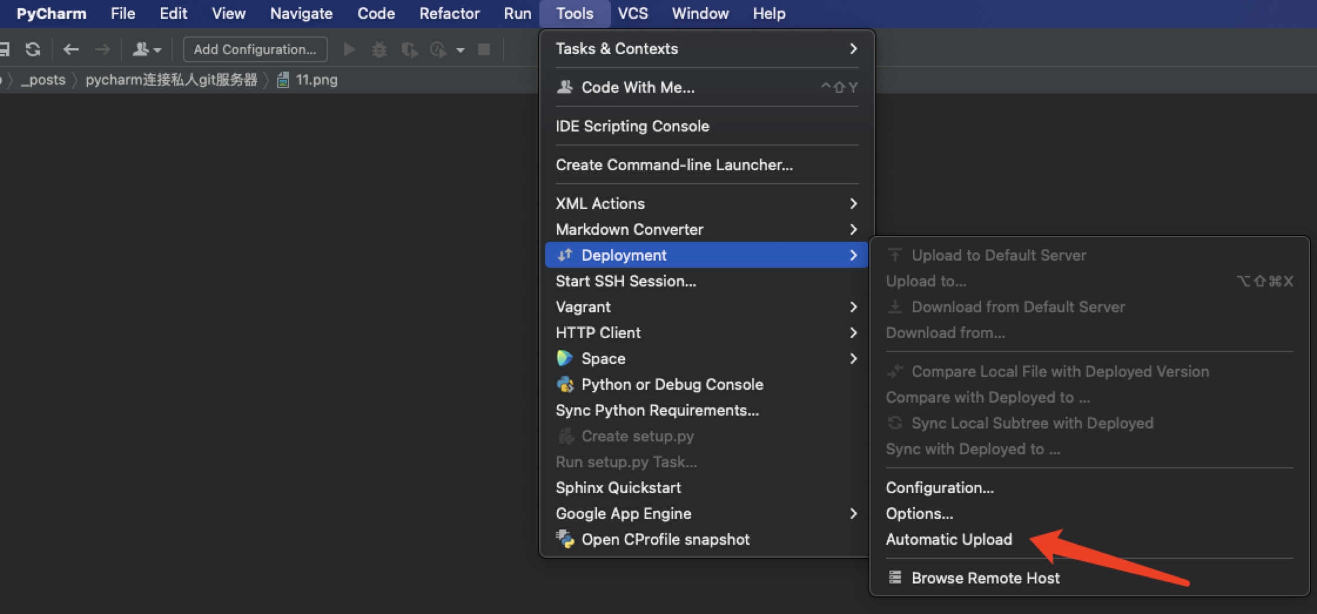The image size is (1317, 614).
Task: Open Deployment Options...
Action: [1090, 514]
